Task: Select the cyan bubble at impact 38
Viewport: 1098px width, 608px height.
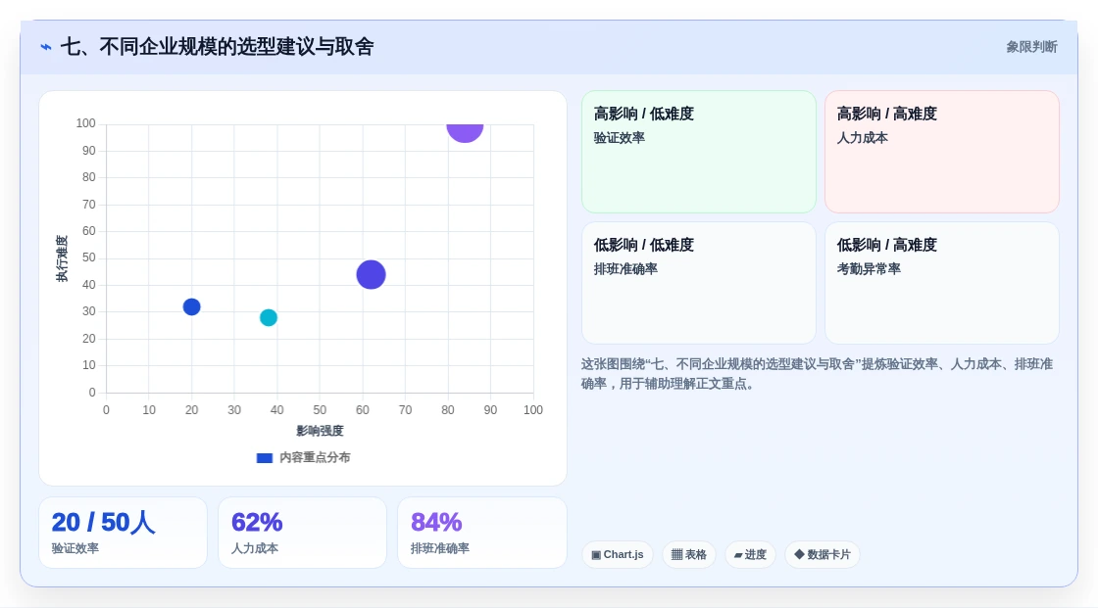Action: 269,317
